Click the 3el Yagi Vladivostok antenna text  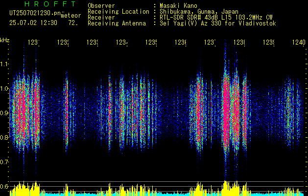[218, 24]
